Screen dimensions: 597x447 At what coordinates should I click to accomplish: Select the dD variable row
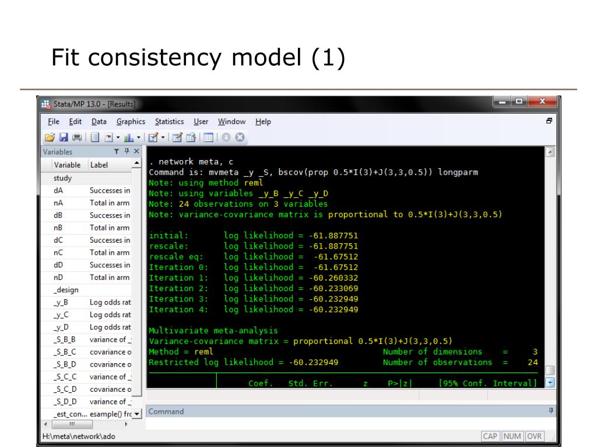click(x=87, y=265)
